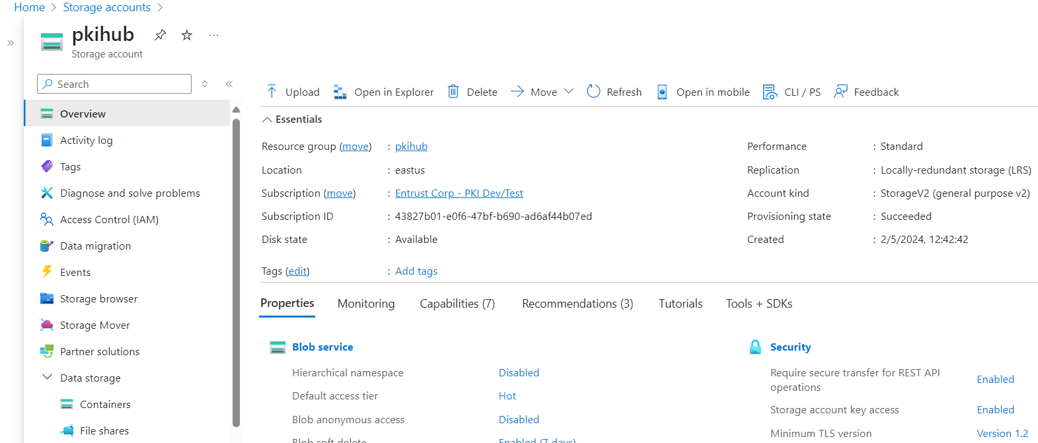
Task: Expand the Move dropdown menu
Action: pos(569,91)
